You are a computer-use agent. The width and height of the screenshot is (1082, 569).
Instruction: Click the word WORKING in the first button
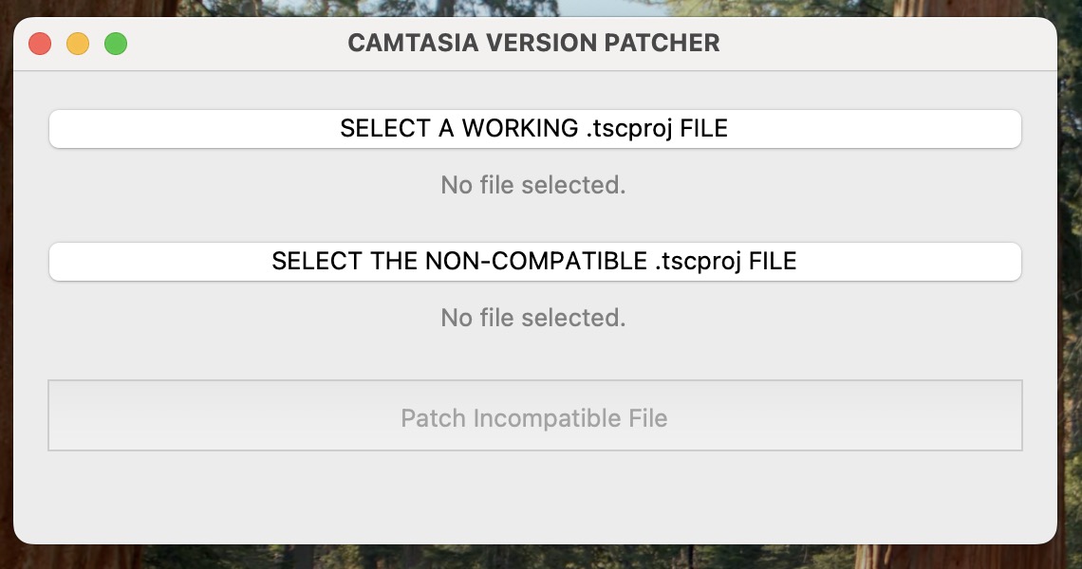pyautogui.click(x=519, y=129)
